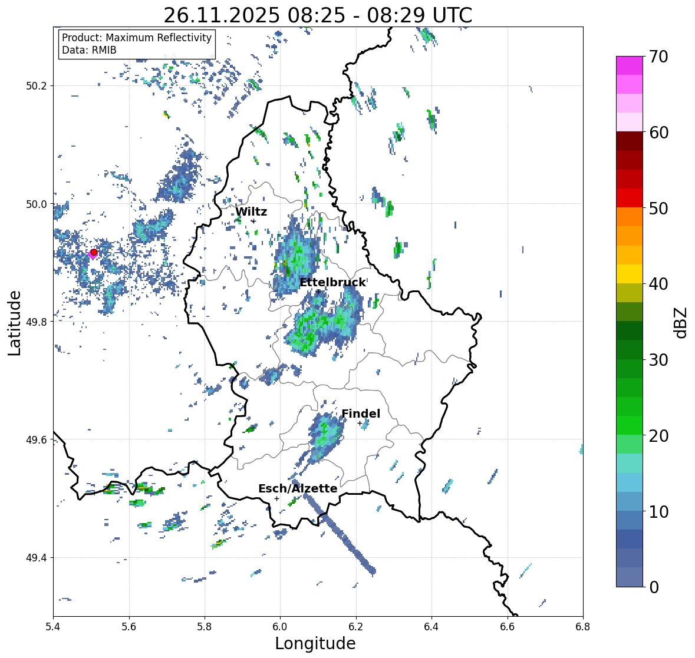Click the 50.0 latitude tick label
The width and height of the screenshot is (695, 658).
pos(37,204)
